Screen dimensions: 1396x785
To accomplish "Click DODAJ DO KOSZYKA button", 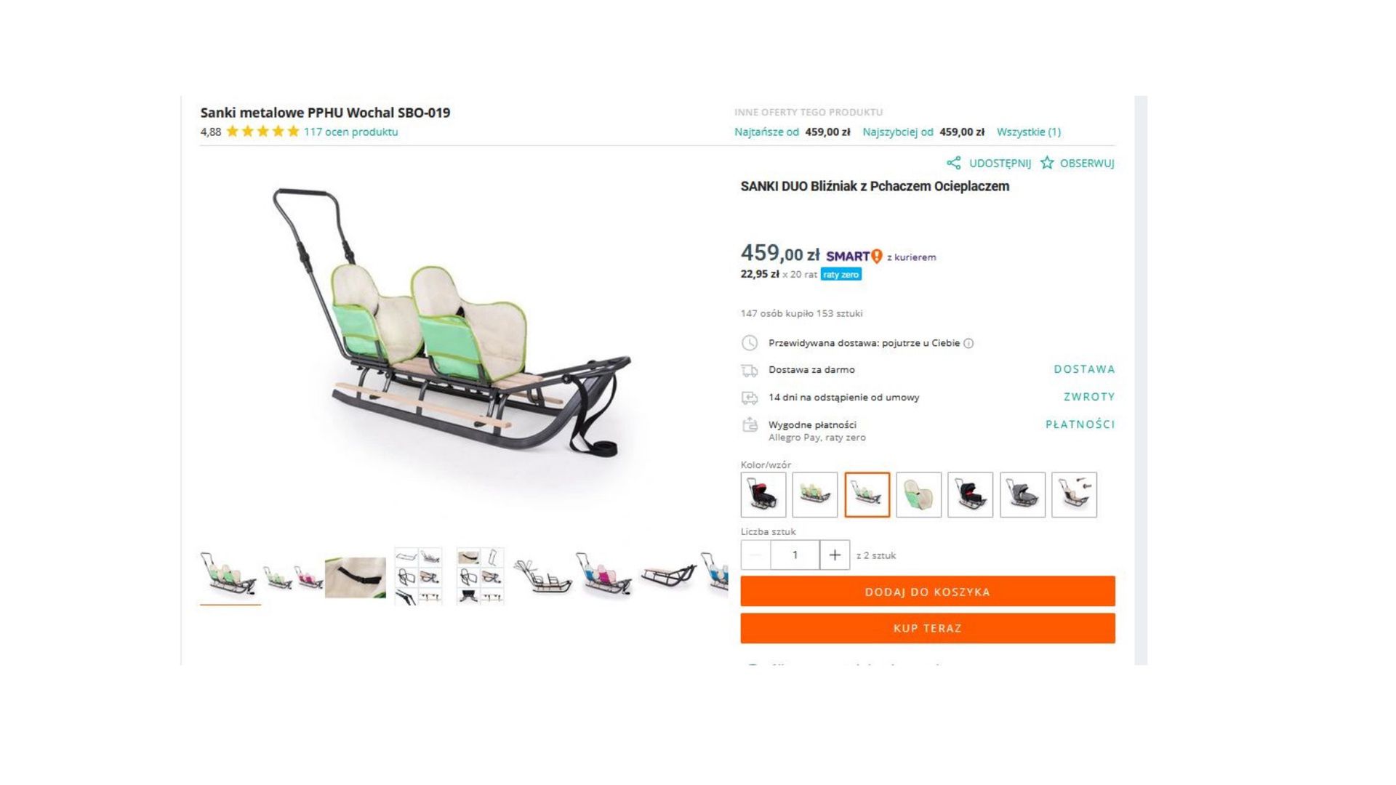I will click(928, 592).
